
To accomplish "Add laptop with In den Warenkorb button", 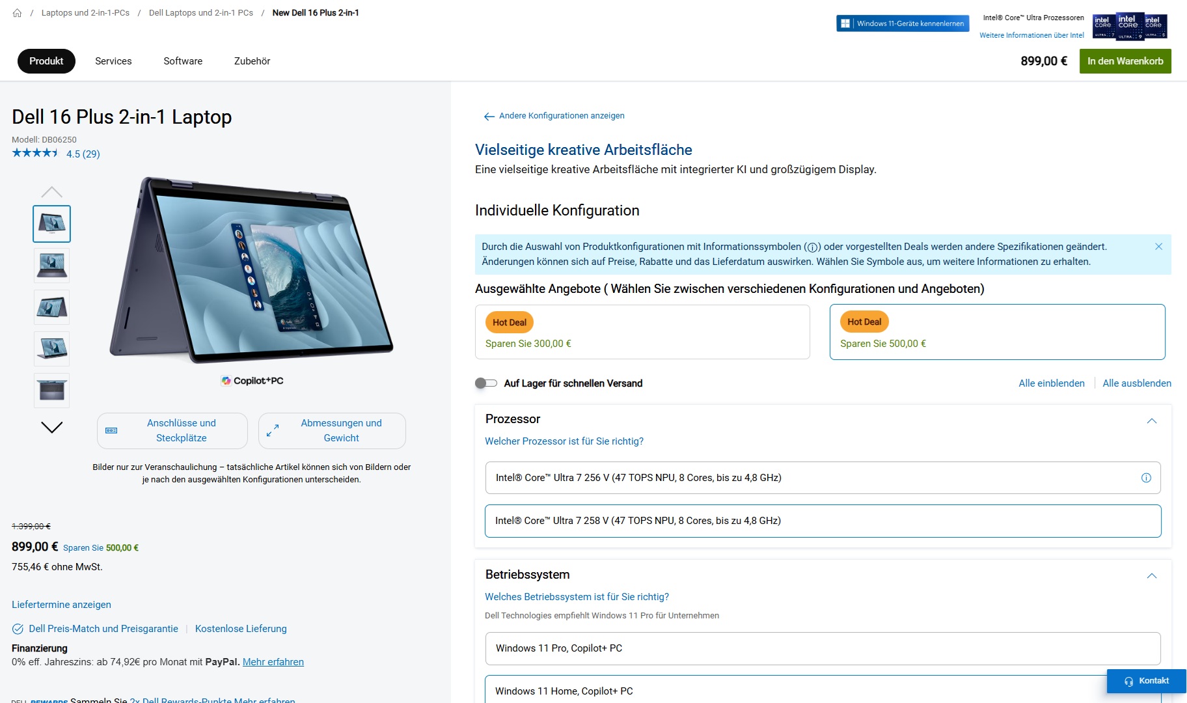I will click(1125, 61).
